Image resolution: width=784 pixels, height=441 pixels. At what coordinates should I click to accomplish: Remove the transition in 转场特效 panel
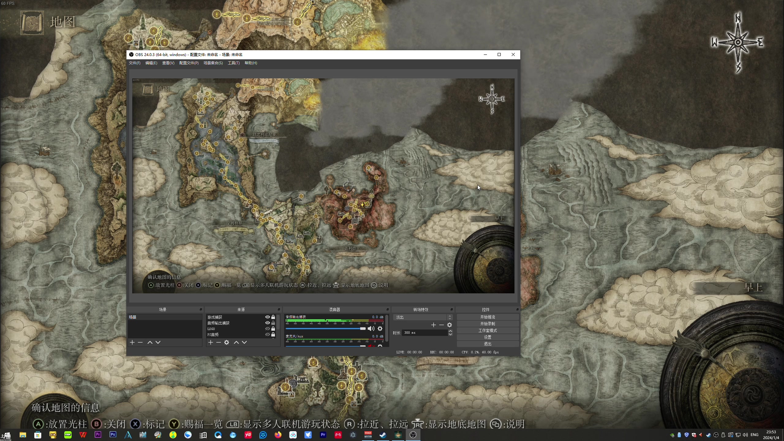click(x=441, y=325)
